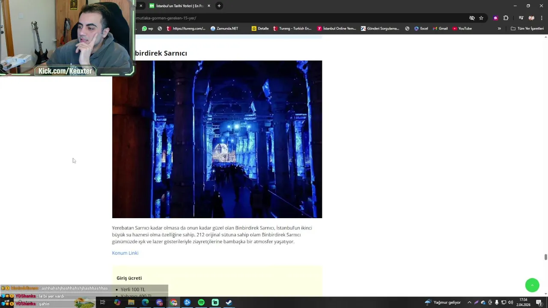548x308 pixels.
Task: Open Tüm Yer İşaretleri folder
Action: 527,29
